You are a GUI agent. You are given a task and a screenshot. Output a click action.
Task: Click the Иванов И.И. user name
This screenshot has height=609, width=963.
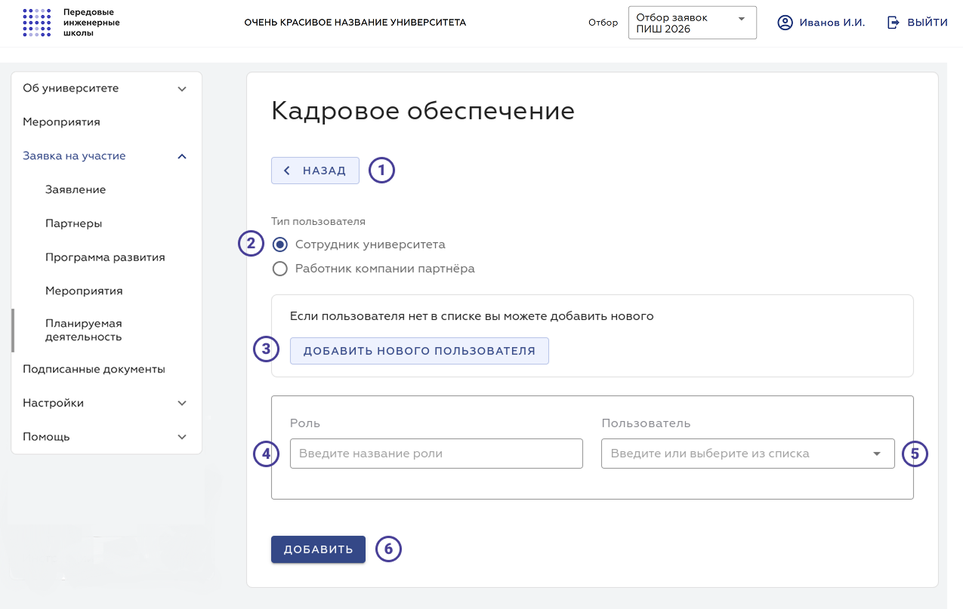point(832,23)
